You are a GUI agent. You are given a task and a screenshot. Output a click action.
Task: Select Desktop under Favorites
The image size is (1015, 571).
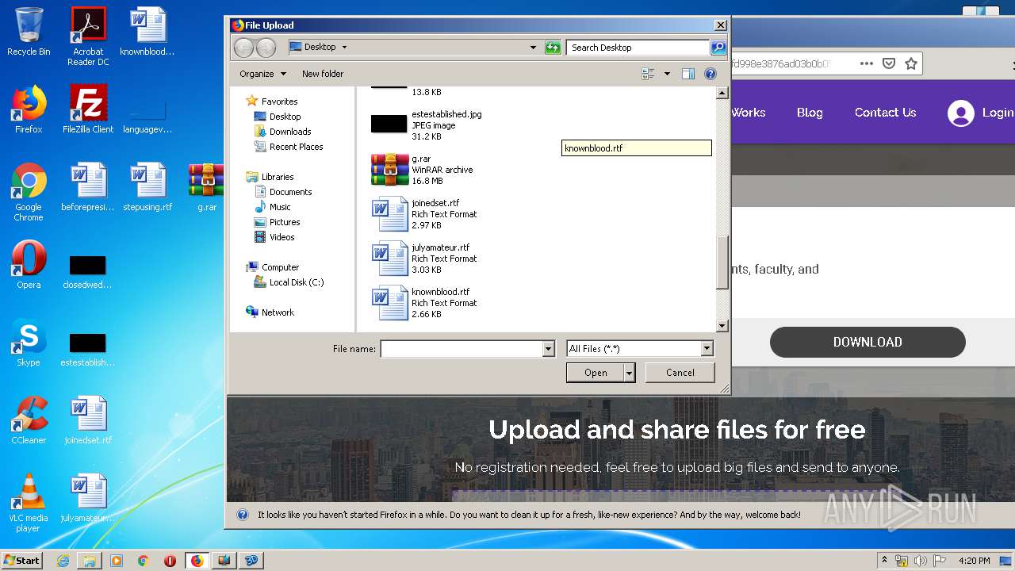point(278,117)
